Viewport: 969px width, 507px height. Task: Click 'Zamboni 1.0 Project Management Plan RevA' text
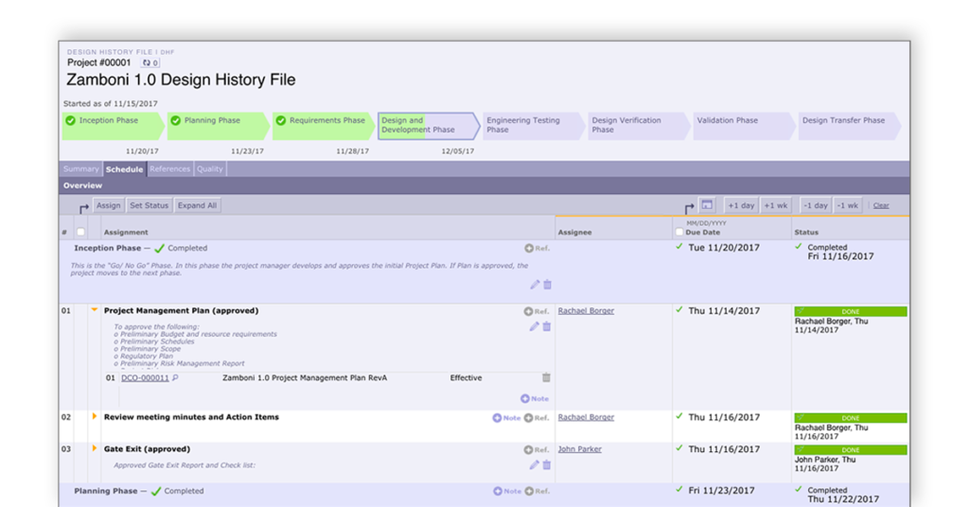click(x=305, y=378)
